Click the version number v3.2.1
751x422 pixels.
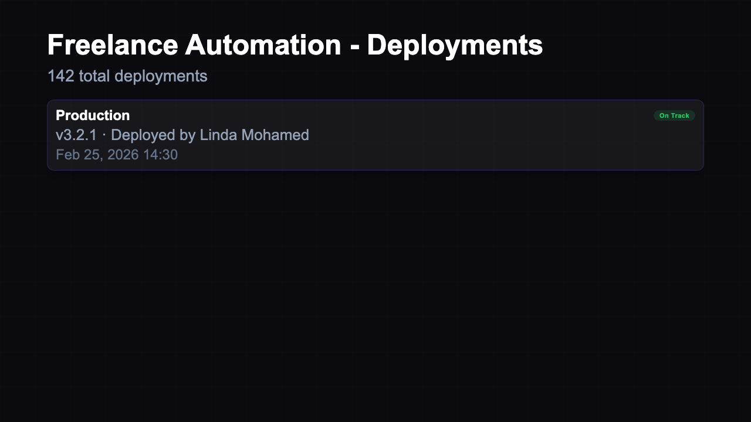point(76,135)
